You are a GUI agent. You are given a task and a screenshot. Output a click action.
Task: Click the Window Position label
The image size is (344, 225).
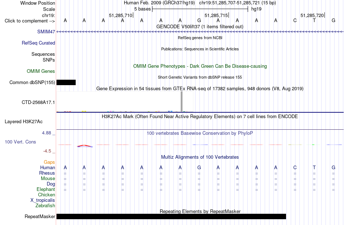pyautogui.click(x=38, y=3)
